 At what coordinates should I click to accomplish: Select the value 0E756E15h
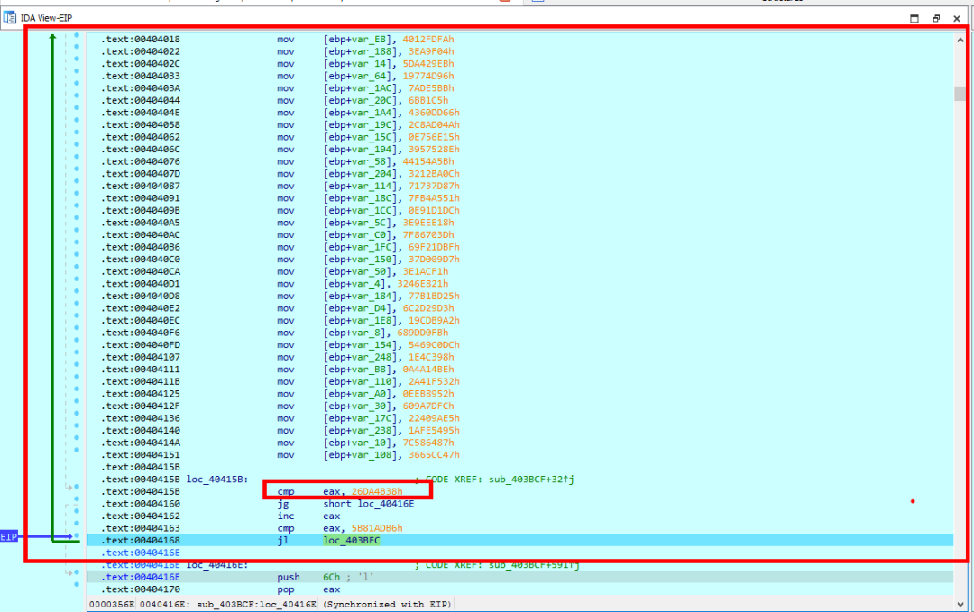(434, 137)
